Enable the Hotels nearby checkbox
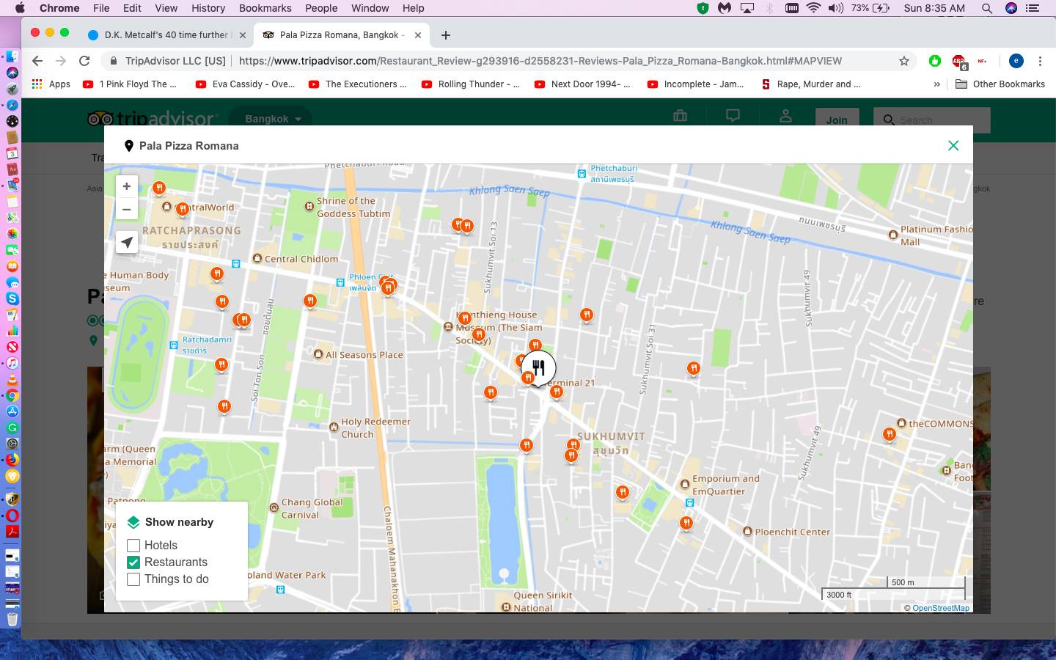The height and width of the screenshot is (660, 1056). coord(133,546)
